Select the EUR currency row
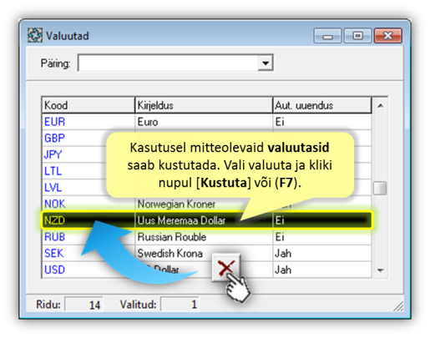 (206, 122)
